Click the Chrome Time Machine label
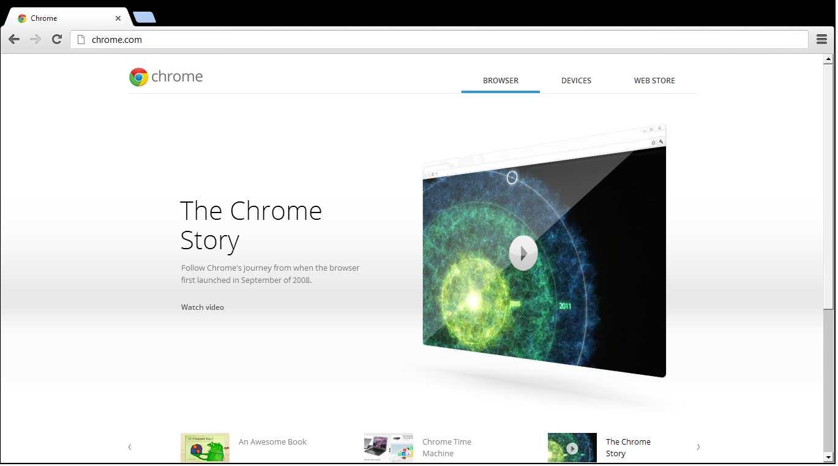This screenshot has width=838, height=466. coord(447,448)
